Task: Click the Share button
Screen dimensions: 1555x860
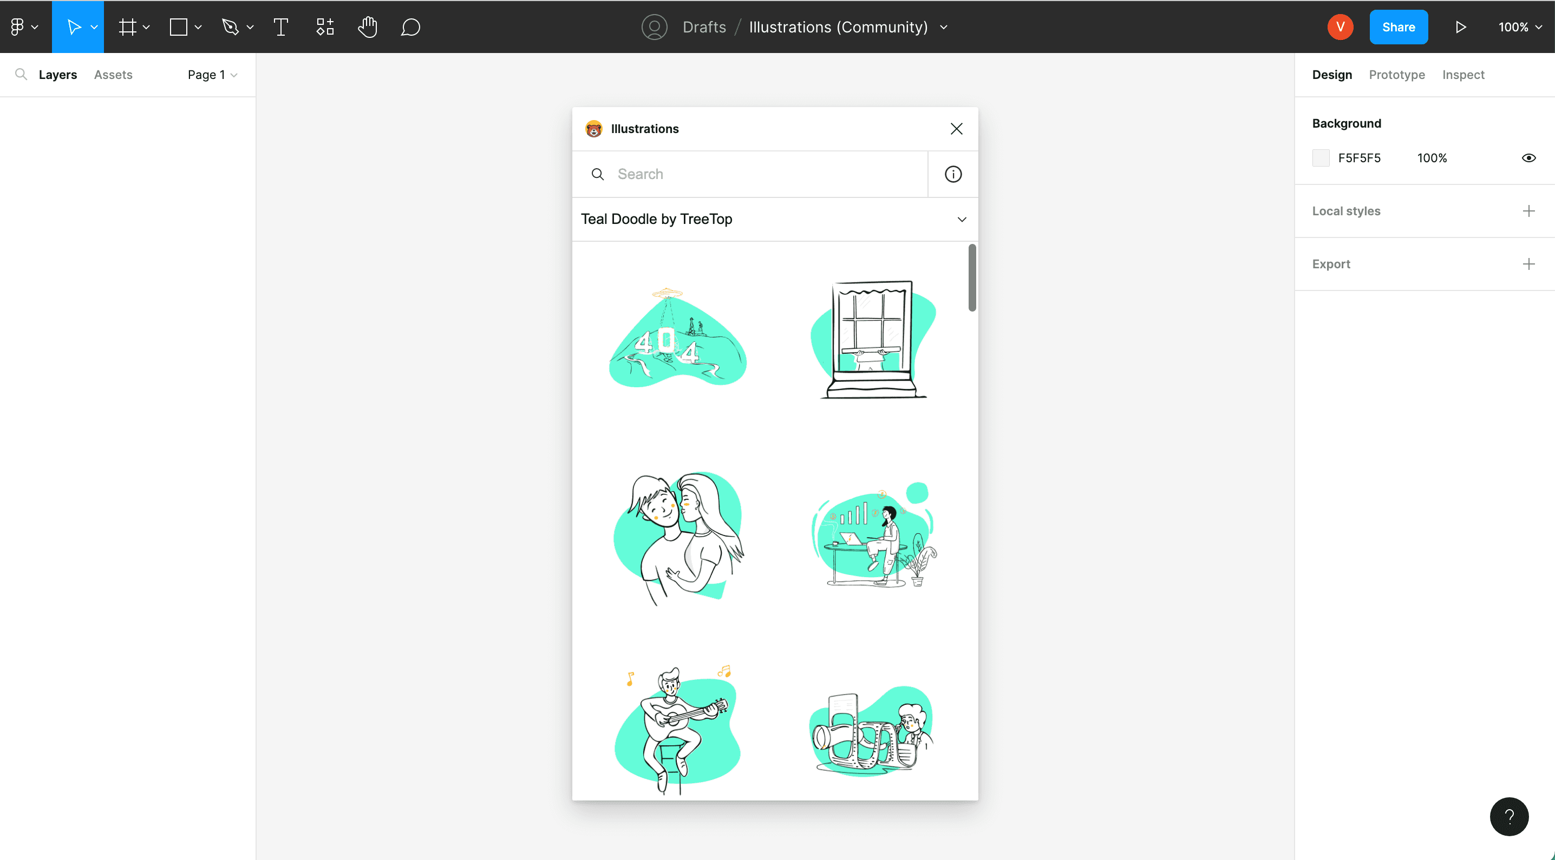Action: click(x=1399, y=27)
